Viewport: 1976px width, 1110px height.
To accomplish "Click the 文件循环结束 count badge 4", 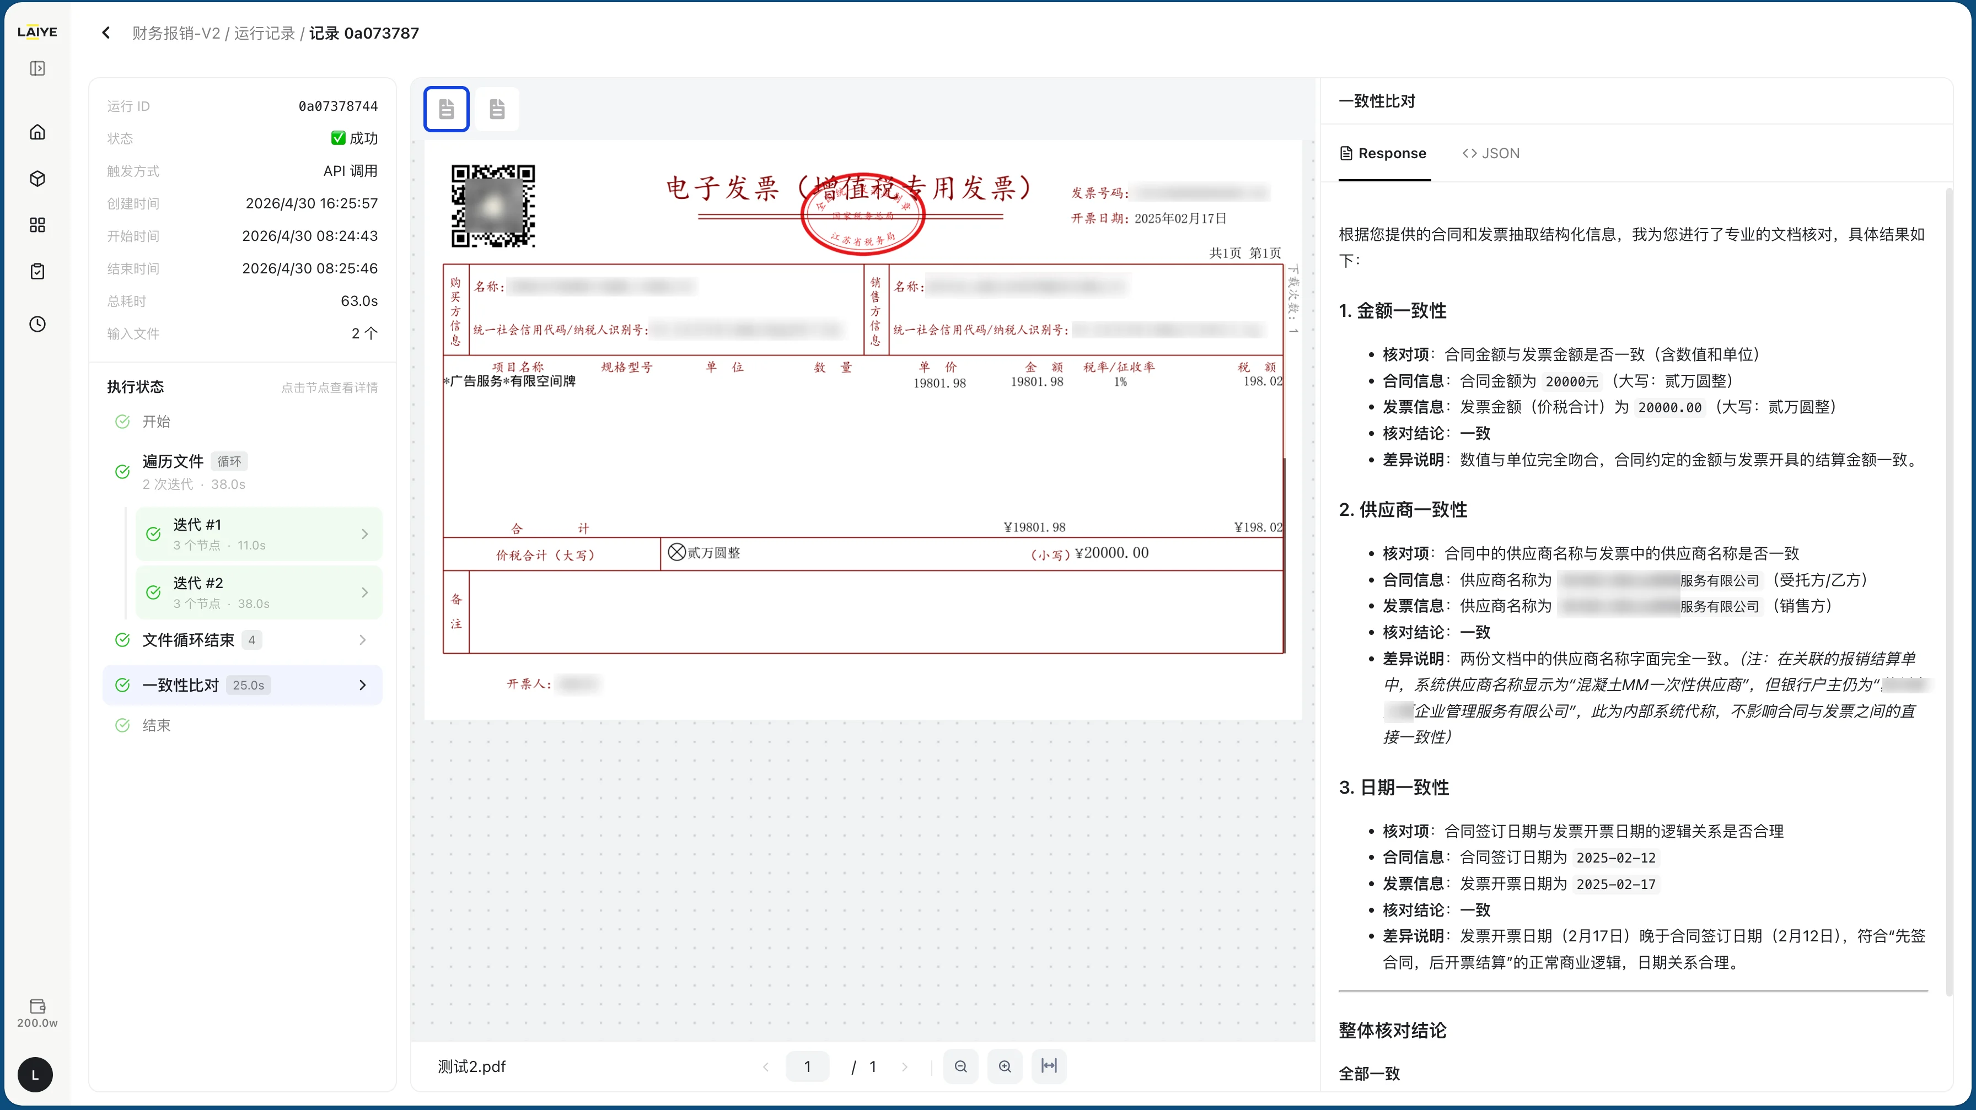I will point(251,640).
